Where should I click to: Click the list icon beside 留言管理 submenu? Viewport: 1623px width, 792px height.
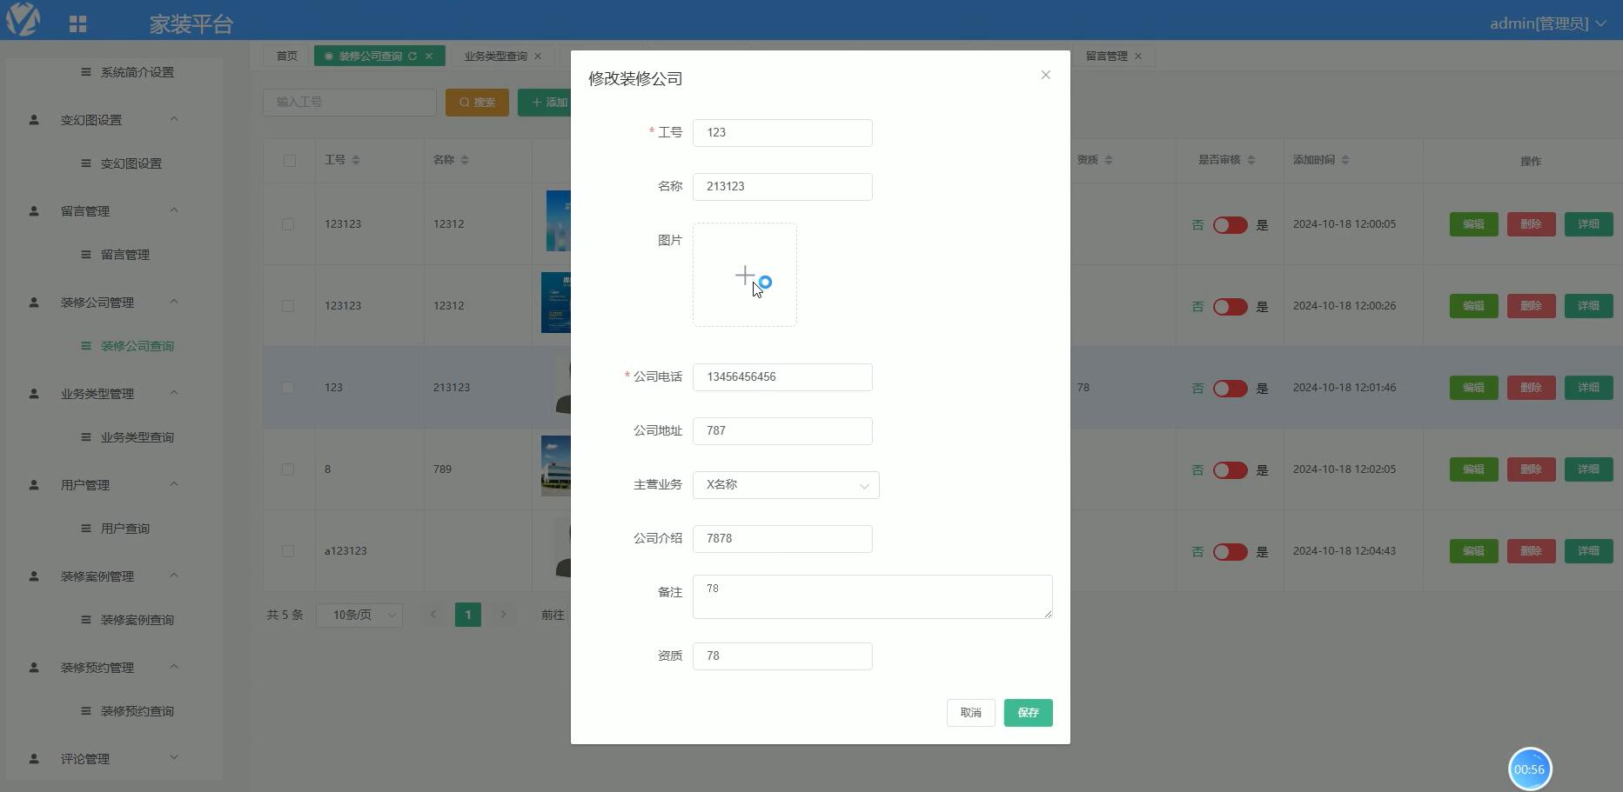(x=84, y=254)
